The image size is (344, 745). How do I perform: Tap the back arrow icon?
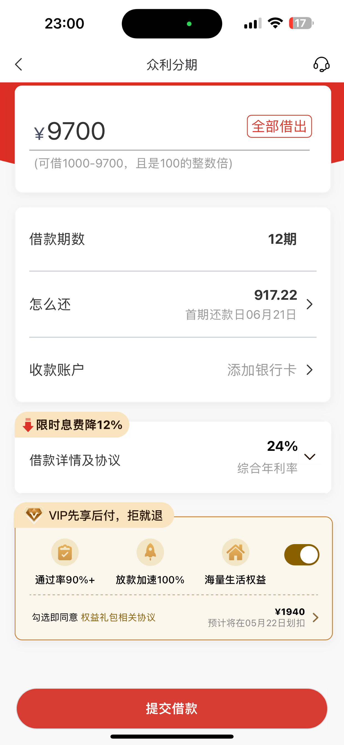coord(19,64)
